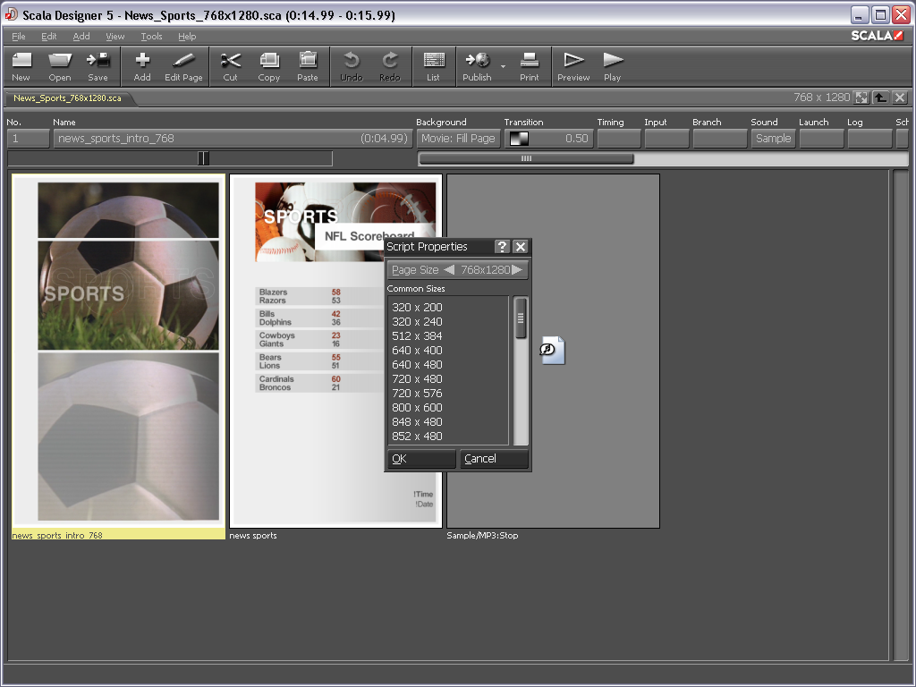This screenshot has width=916, height=687.
Task: Cancel the Script Properties dialog
Action: click(494, 459)
